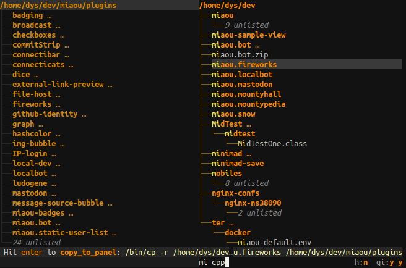Image resolution: width=406 pixels, height=268 pixels.
Task: Select miaou-default.env file
Action: pos(274,243)
